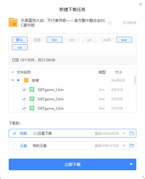Click the 云盘 label link

(23, 146)
